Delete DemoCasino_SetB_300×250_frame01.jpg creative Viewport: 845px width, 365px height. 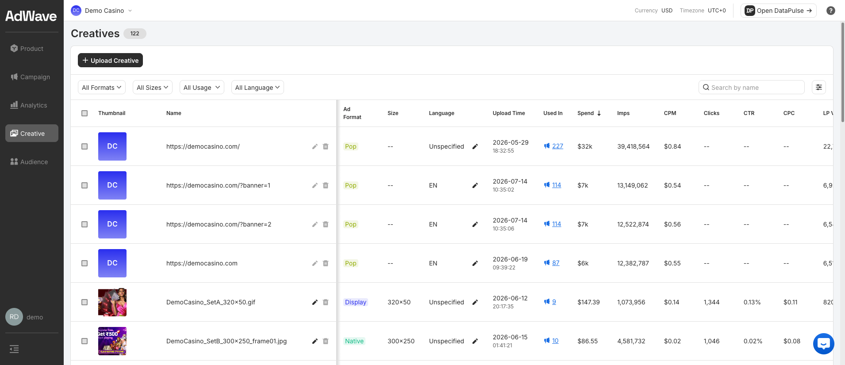(326, 341)
